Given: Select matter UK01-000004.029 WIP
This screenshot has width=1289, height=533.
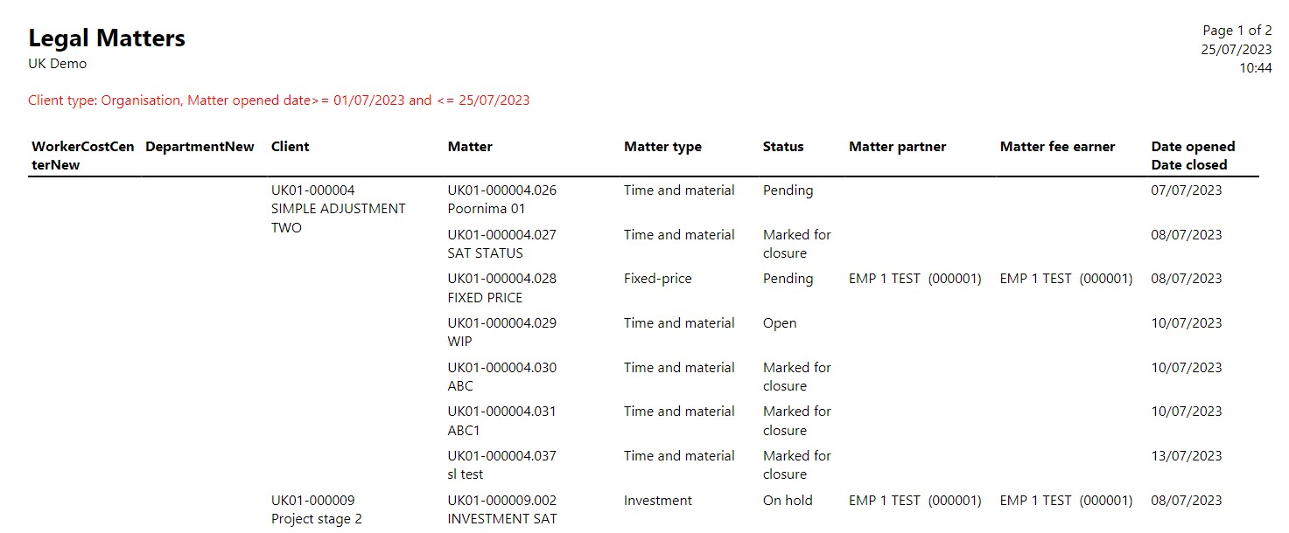Looking at the screenshot, I should [502, 332].
